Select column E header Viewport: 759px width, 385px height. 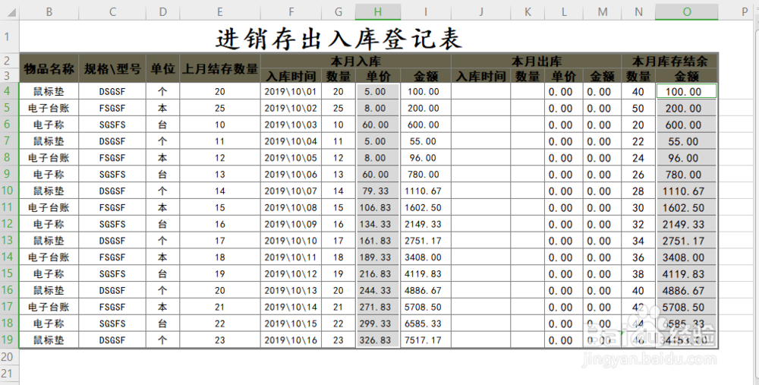[220, 12]
